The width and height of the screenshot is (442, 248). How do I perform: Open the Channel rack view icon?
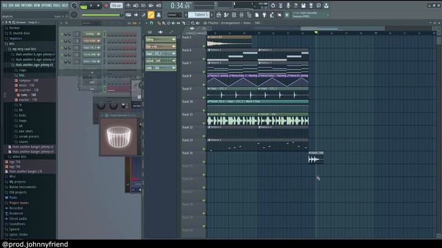[233, 15]
